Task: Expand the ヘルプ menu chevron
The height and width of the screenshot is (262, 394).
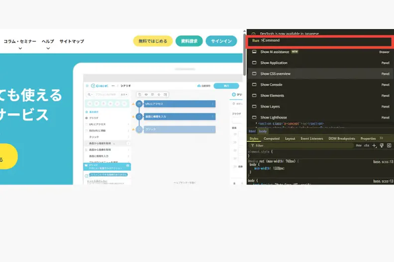Action: pos(48,49)
